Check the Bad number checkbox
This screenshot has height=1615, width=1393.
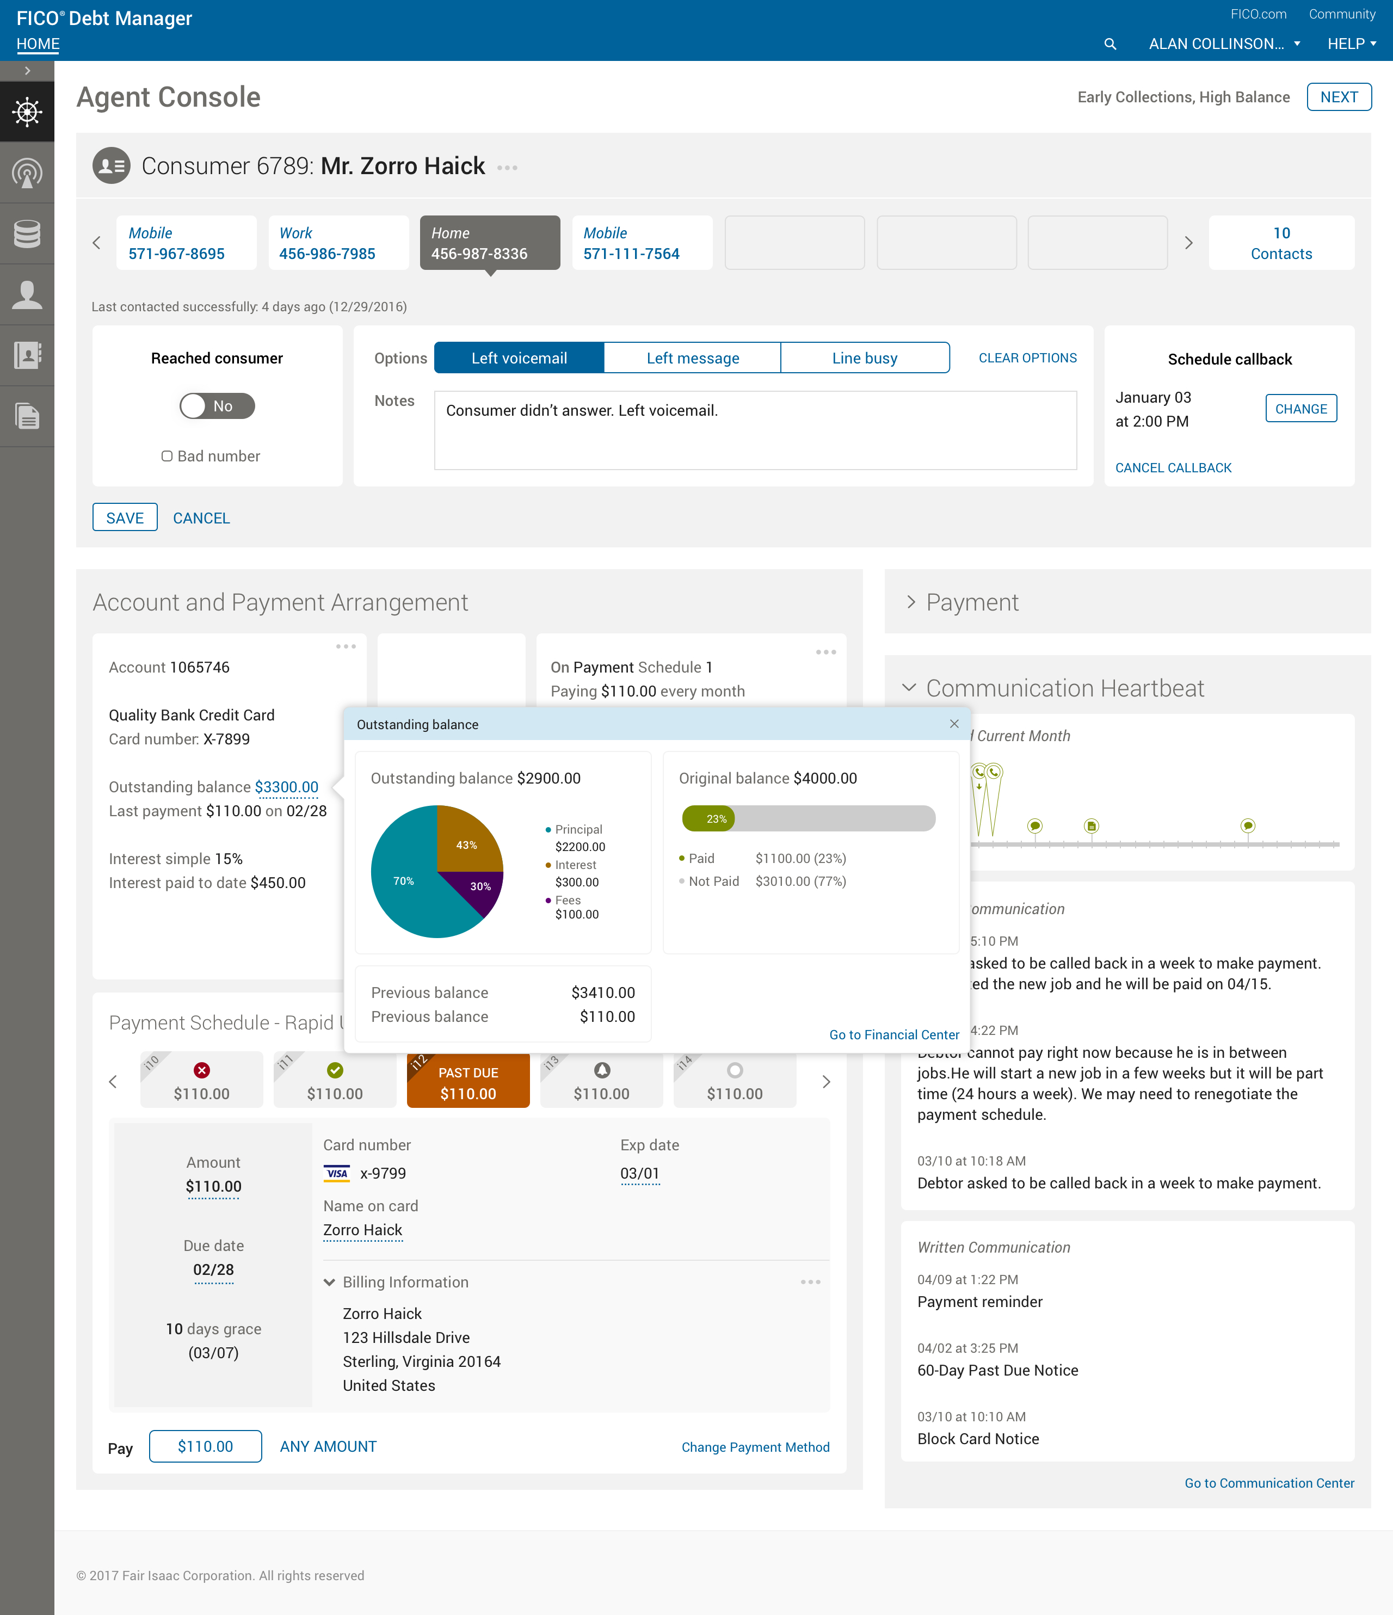(x=167, y=457)
